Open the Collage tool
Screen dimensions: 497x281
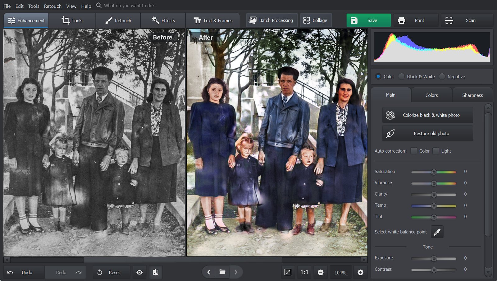pos(315,20)
